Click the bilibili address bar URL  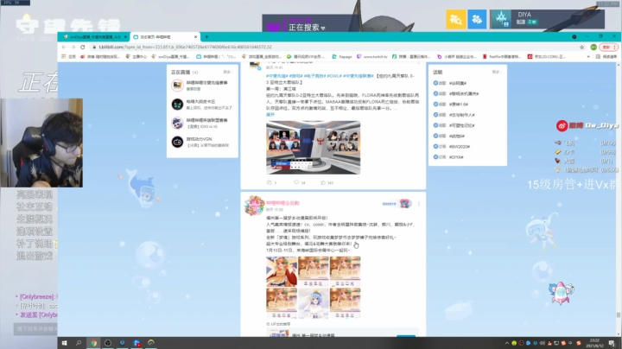coord(185,47)
